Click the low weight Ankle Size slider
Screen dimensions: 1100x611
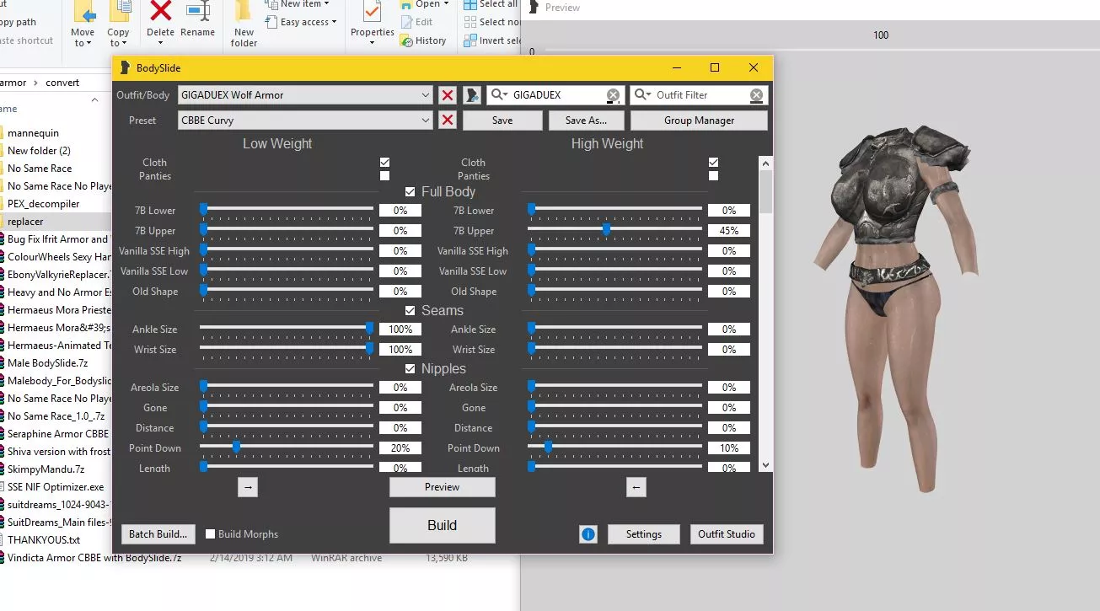[x=370, y=328]
